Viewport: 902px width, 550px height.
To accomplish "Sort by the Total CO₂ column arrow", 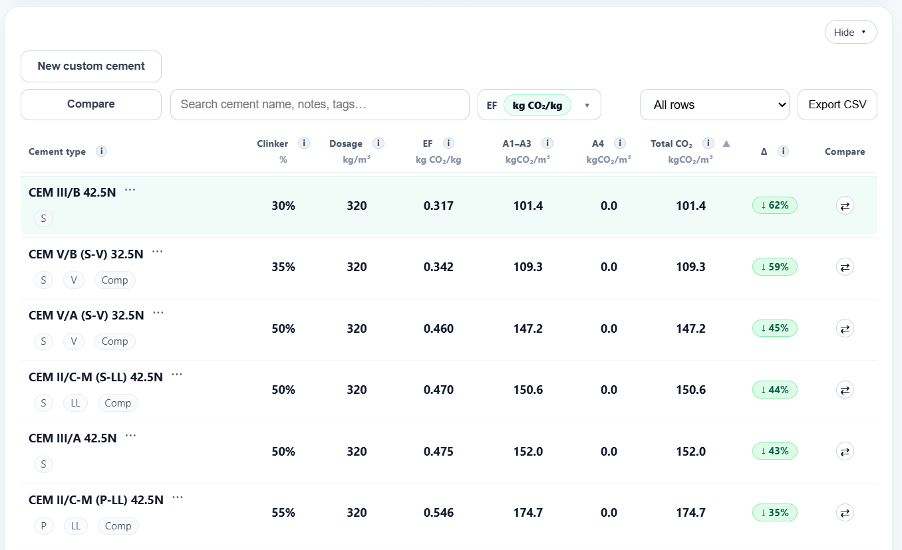I will pyautogui.click(x=726, y=143).
